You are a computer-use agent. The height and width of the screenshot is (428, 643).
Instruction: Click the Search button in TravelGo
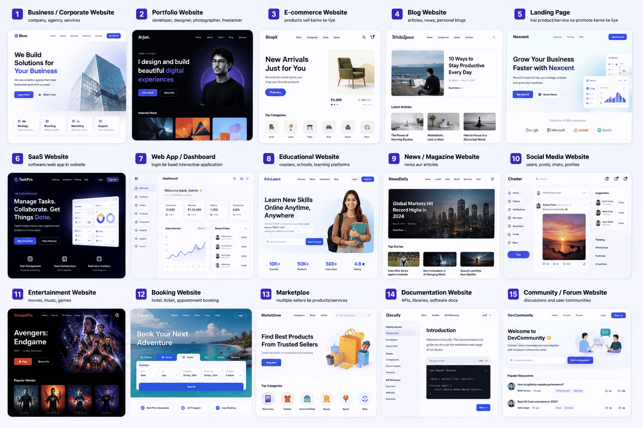pyautogui.click(x=191, y=387)
